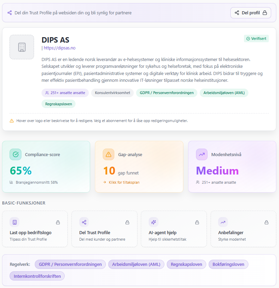Click the lock icon on AI-agent hjelp card
The image size is (279, 288).
click(197, 223)
